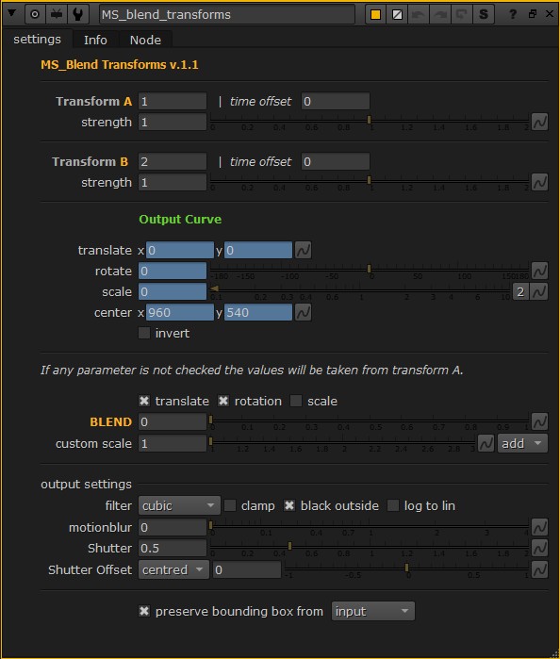Image resolution: width=560 pixels, height=659 pixels.
Task: Enable the scale blend checkbox
Action: [x=296, y=401]
